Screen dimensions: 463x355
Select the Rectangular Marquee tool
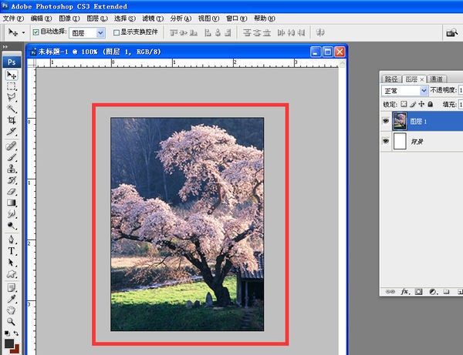[12, 87]
